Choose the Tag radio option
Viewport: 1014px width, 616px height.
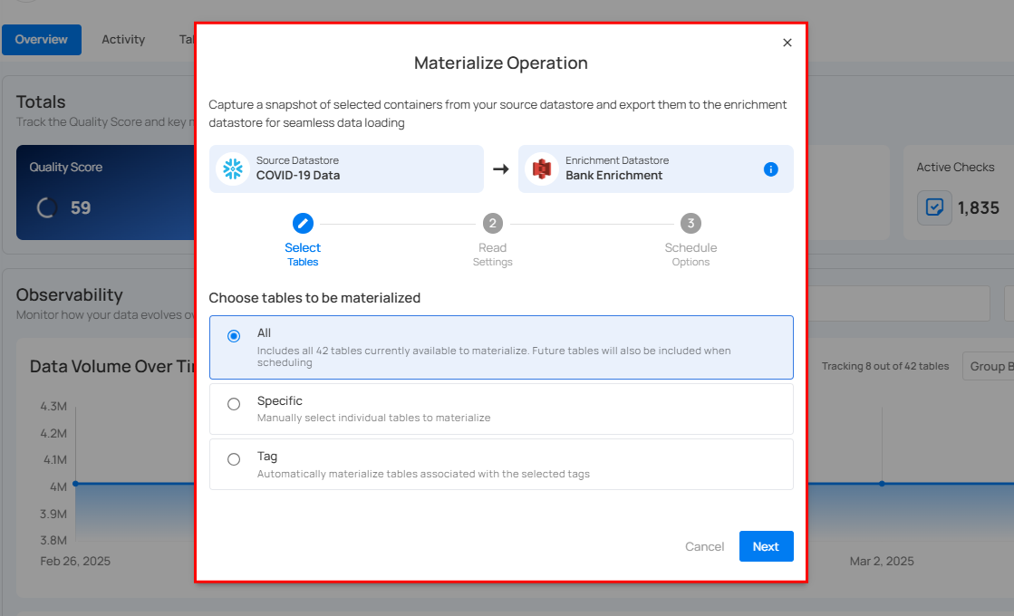[234, 459]
